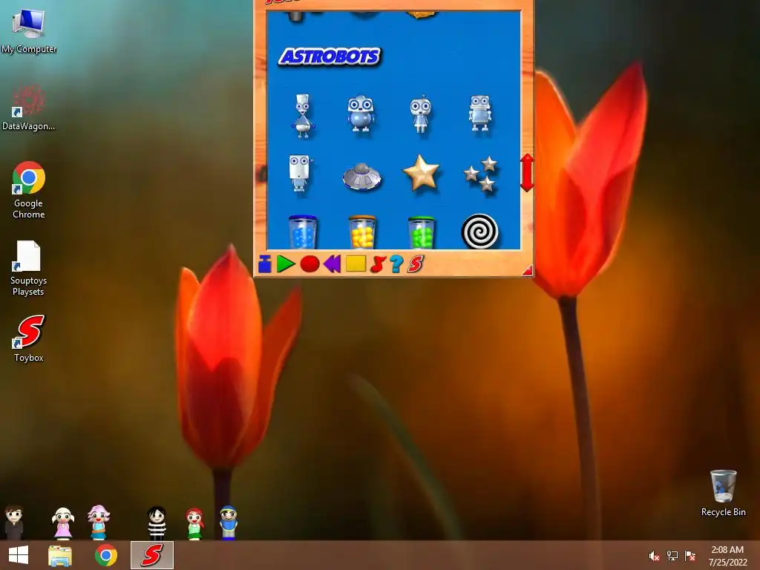Open the DataWagon desktop shortcut
The image size is (760, 570).
point(29,108)
